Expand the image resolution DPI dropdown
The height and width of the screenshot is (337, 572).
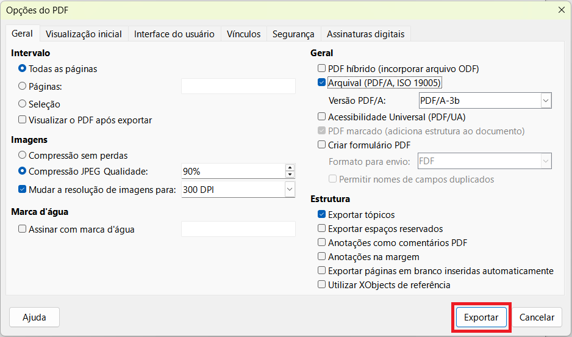[289, 190]
